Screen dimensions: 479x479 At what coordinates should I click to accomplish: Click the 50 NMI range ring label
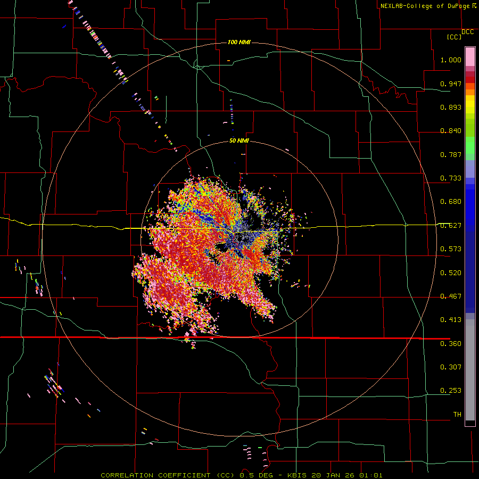tap(239, 141)
